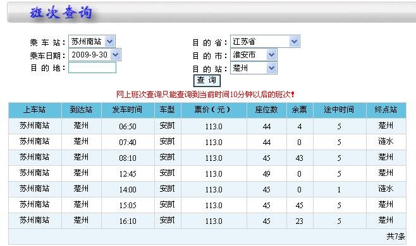416x246 pixels.
Task: Click the 共7条 record count text
Action: click(396, 236)
